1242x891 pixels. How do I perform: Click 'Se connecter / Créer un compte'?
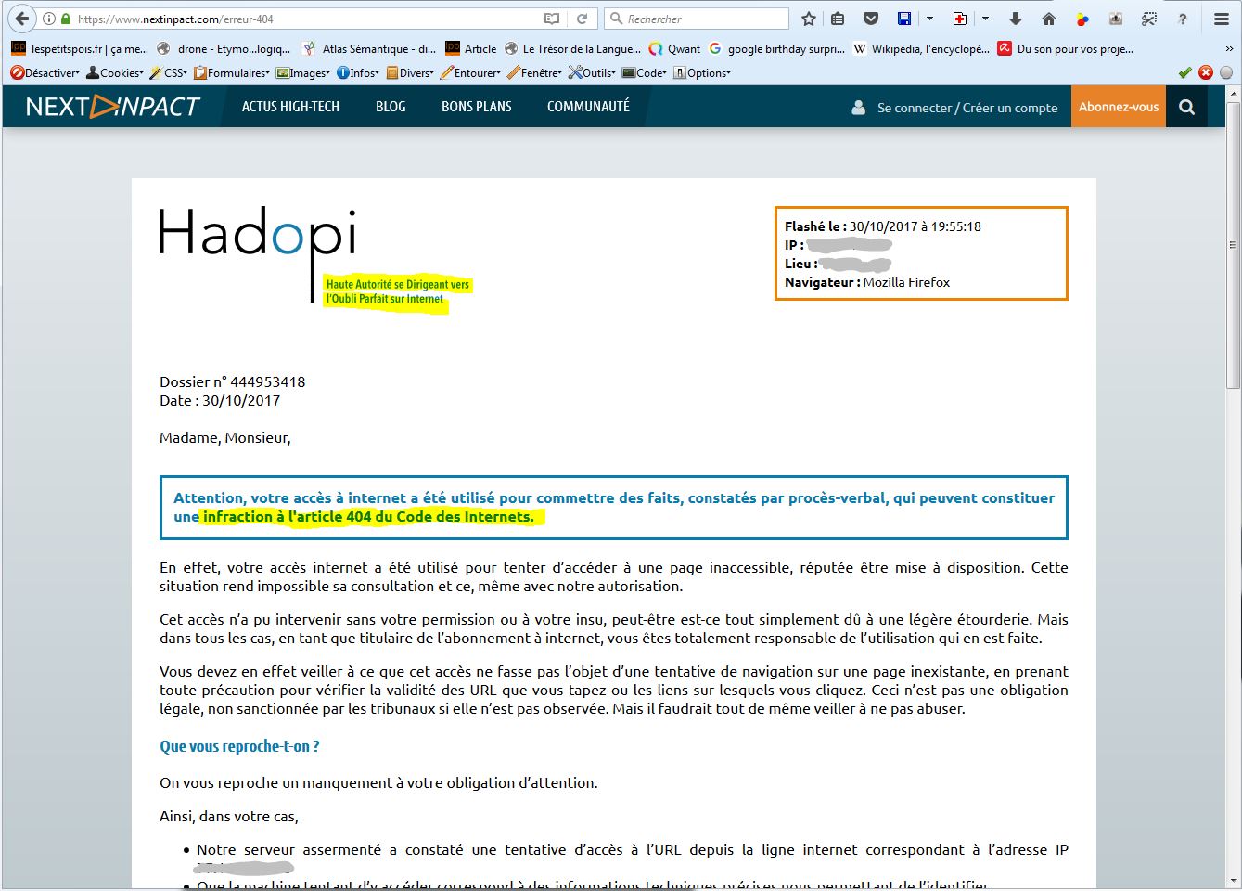[x=967, y=108]
